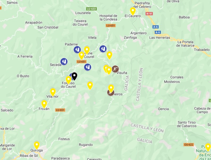The image size is (211, 160).
Task: Open the yellow pin on Folgoso do Caurel
Action: click(x=68, y=80)
